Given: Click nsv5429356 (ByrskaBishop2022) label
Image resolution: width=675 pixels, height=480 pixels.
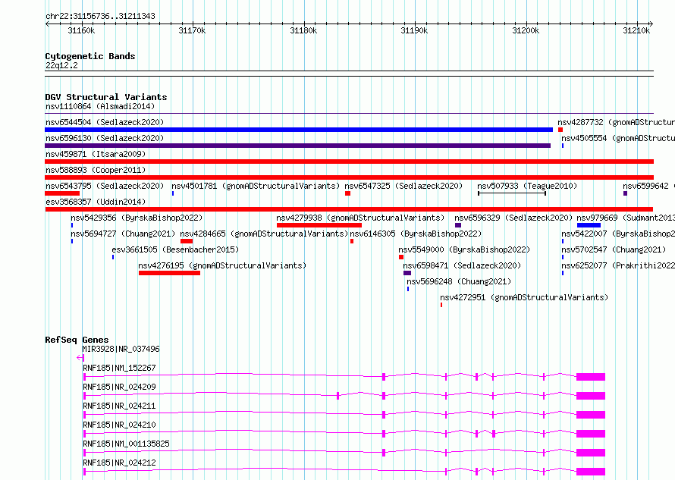Looking at the screenshot, I should [x=137, y=218].
